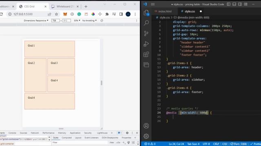Open the 50% zoom dropdown

coord(77,21)
